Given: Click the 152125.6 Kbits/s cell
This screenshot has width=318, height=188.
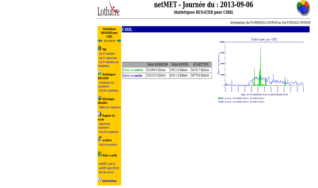Looking at the screenshot, I should coord(157,75).
